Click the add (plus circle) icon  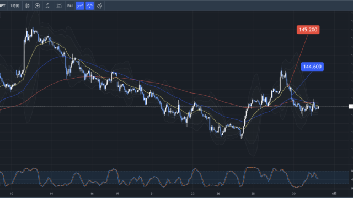[38, 5]
